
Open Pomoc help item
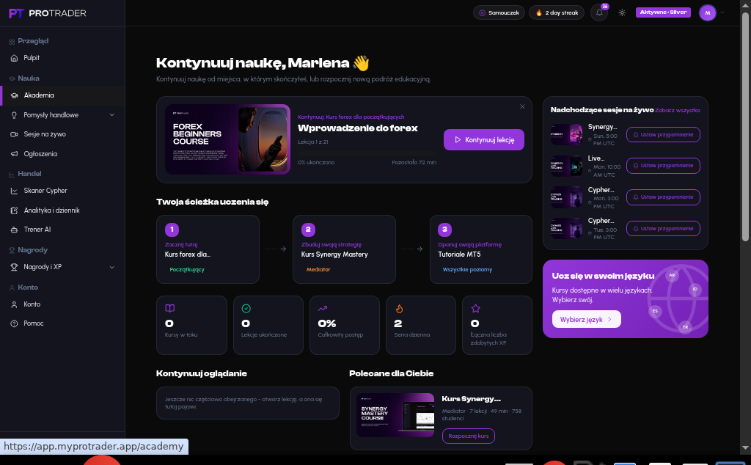(x=62, y=323)
